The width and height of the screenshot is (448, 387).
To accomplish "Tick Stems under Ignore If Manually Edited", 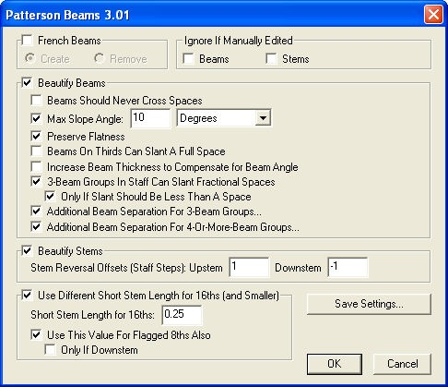I will click(x=271, y=58).
